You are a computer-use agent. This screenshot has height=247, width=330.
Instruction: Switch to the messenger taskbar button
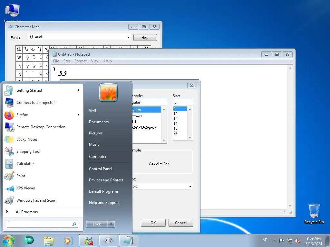[89, 241]
